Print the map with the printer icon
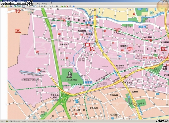The height and width of the screenshot is (123, 169). pyautogui.click(x=50, y=6)
